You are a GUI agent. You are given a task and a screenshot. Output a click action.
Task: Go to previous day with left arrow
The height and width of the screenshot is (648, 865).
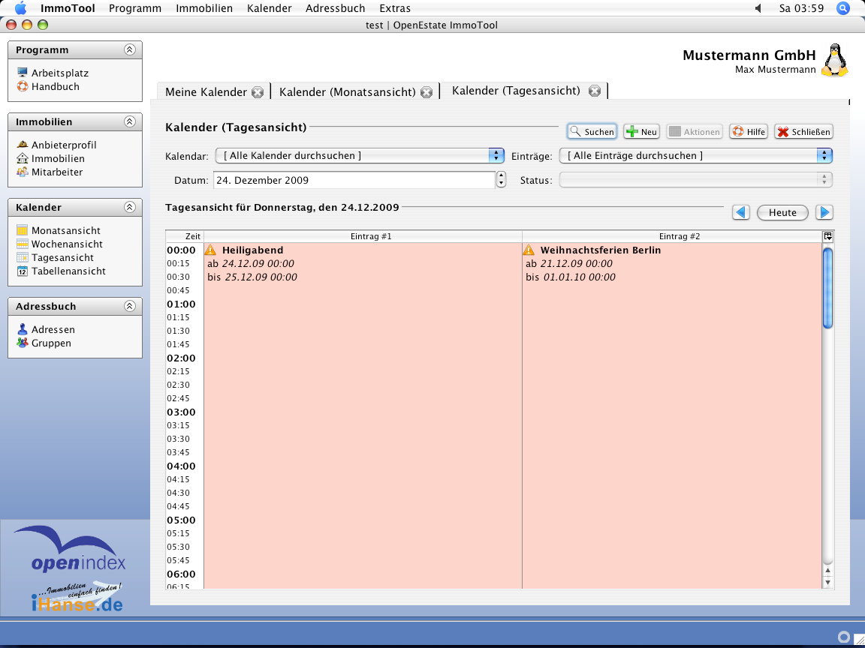coord(741,212)
